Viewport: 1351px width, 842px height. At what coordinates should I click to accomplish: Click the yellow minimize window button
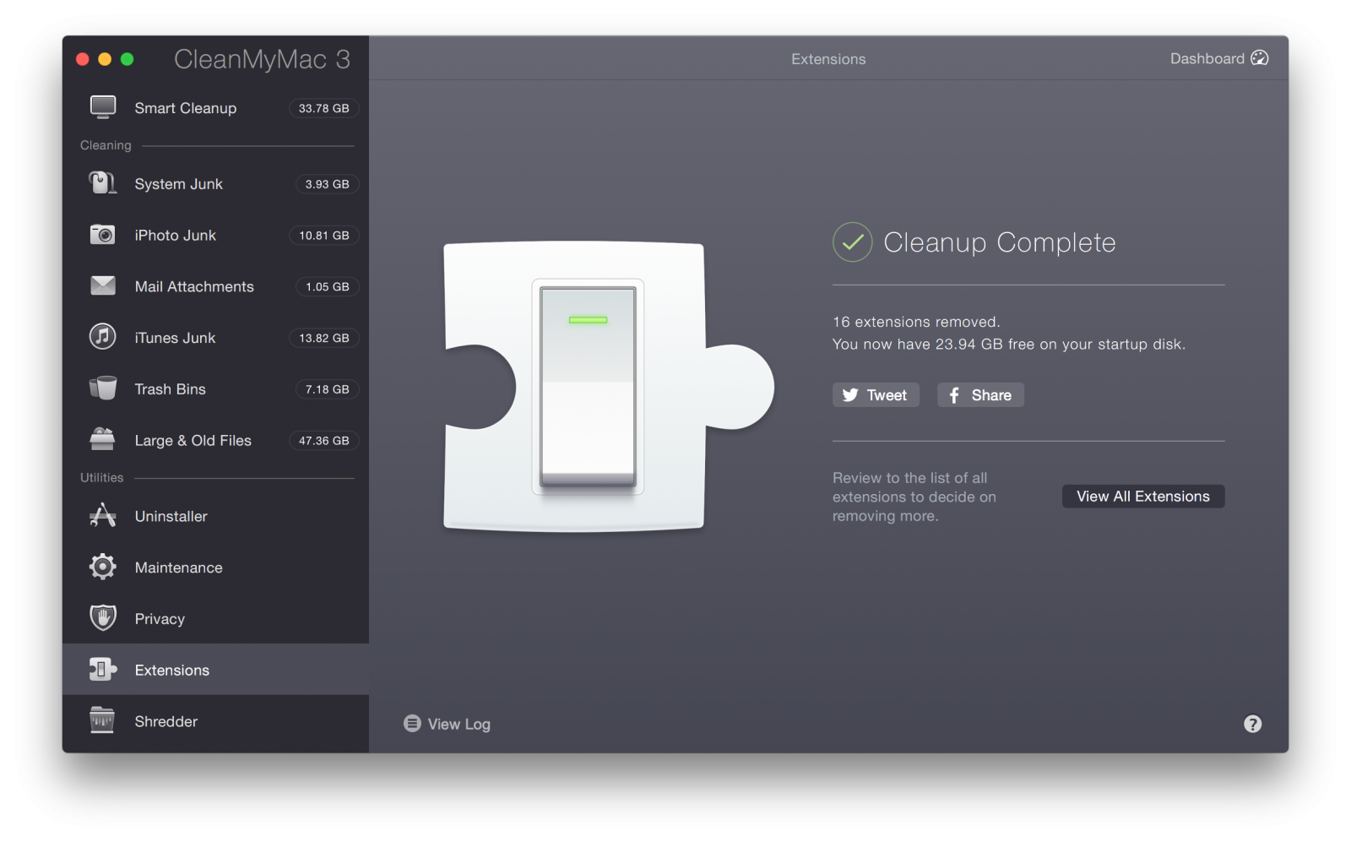pyautogui.click(x=105, y=59)
